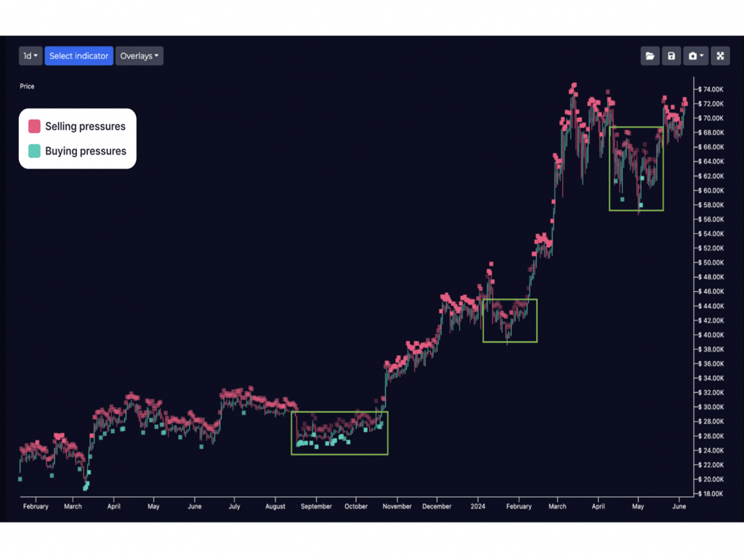Expand the 1d timeframe dropdown
The height and width of the screenshot is (558, 744).
click(31, 56)
